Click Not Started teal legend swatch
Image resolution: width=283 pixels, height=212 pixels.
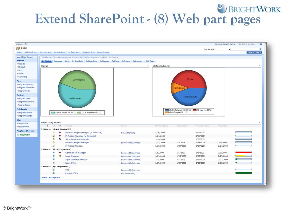[53, 113]
